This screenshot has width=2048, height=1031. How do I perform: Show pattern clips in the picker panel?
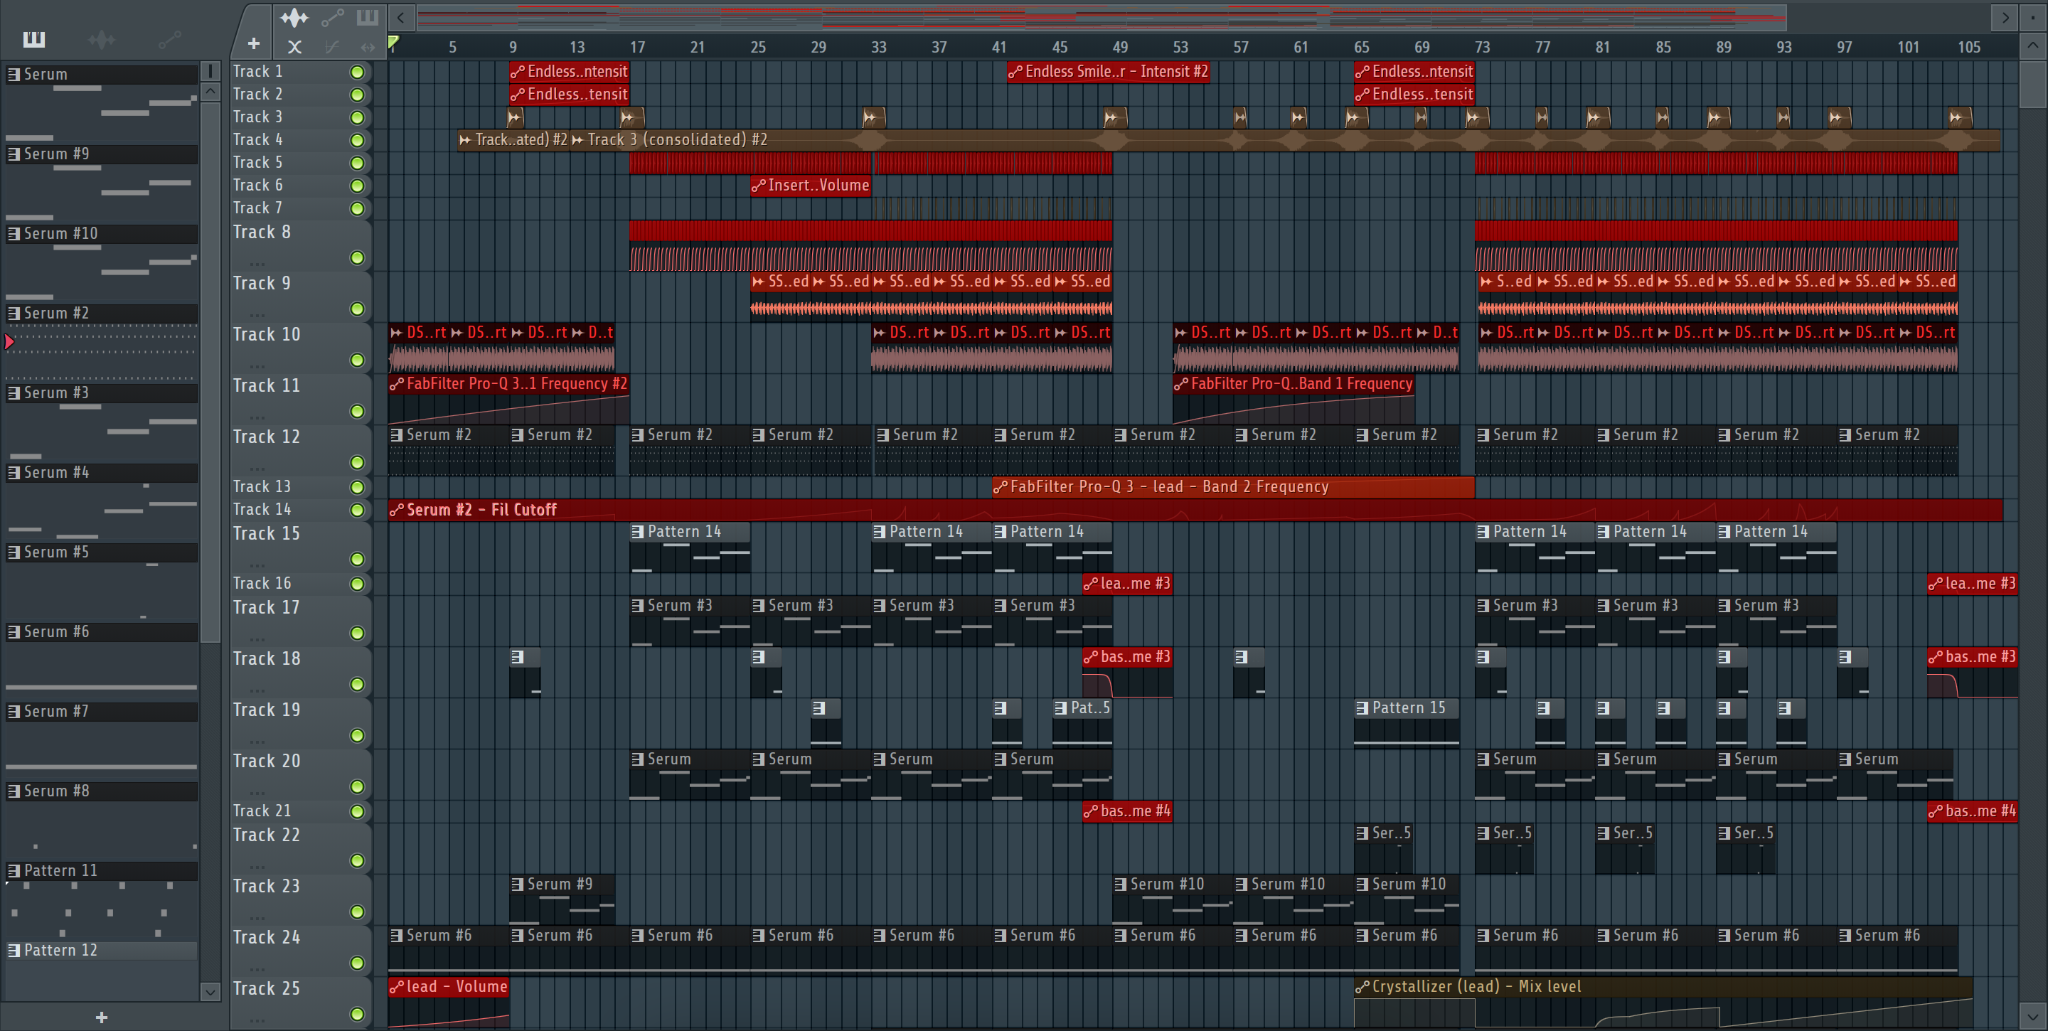pos(34,39)
